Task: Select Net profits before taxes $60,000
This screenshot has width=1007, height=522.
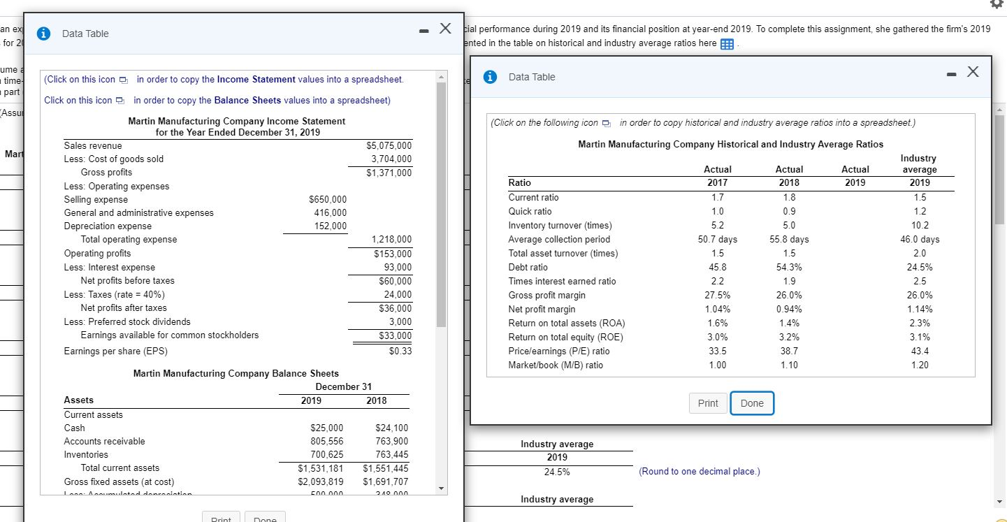Action: point(395,281)
